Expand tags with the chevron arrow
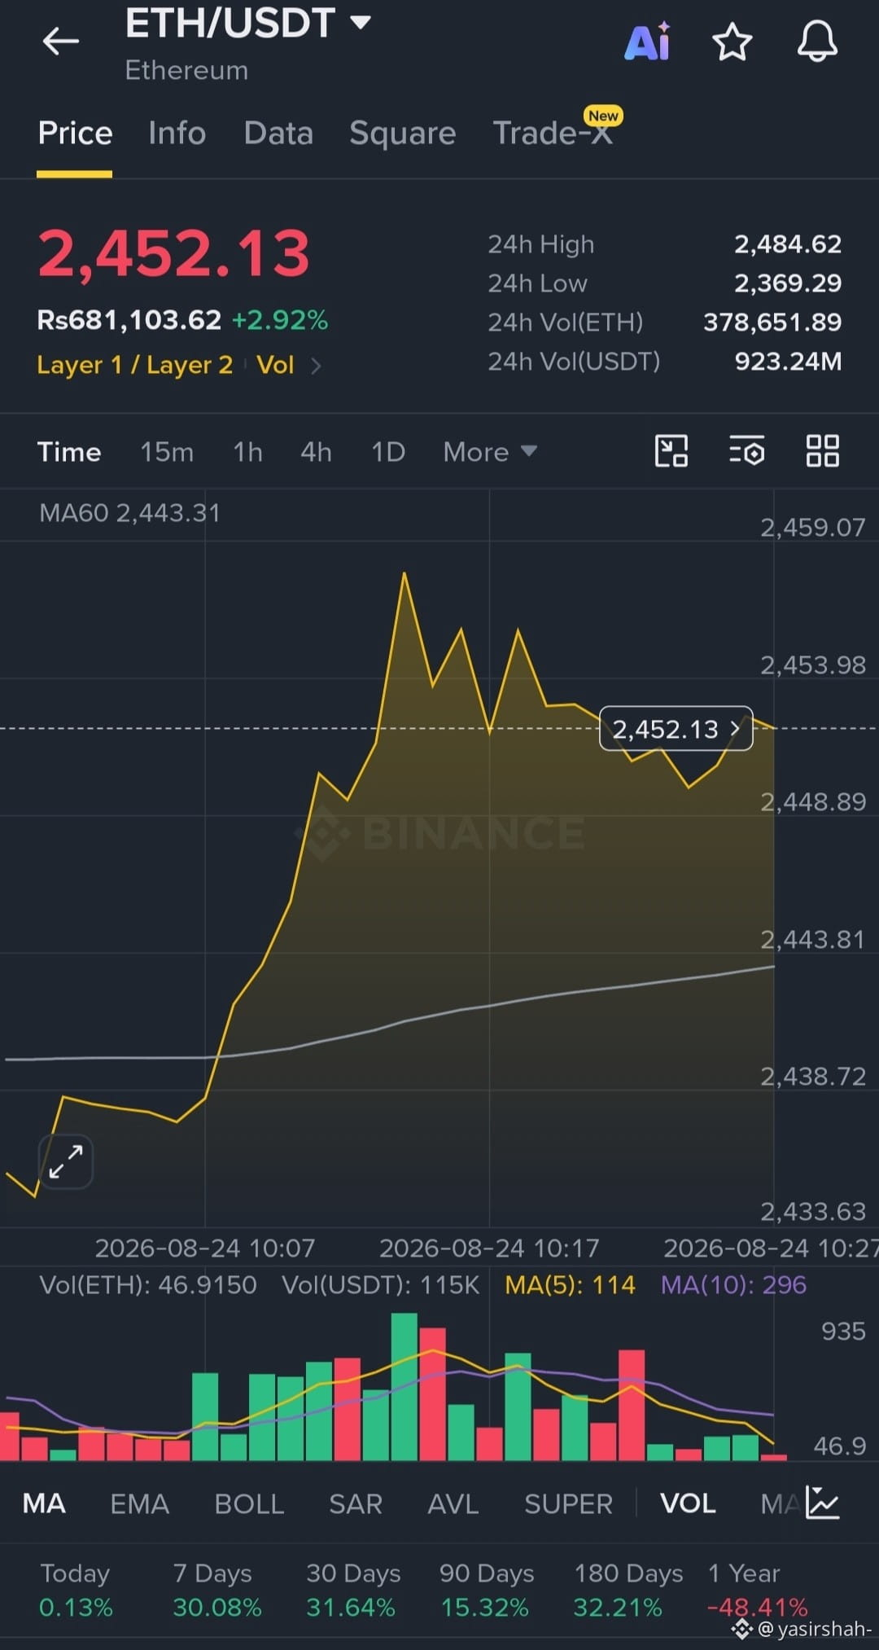 tap(316, 366)
